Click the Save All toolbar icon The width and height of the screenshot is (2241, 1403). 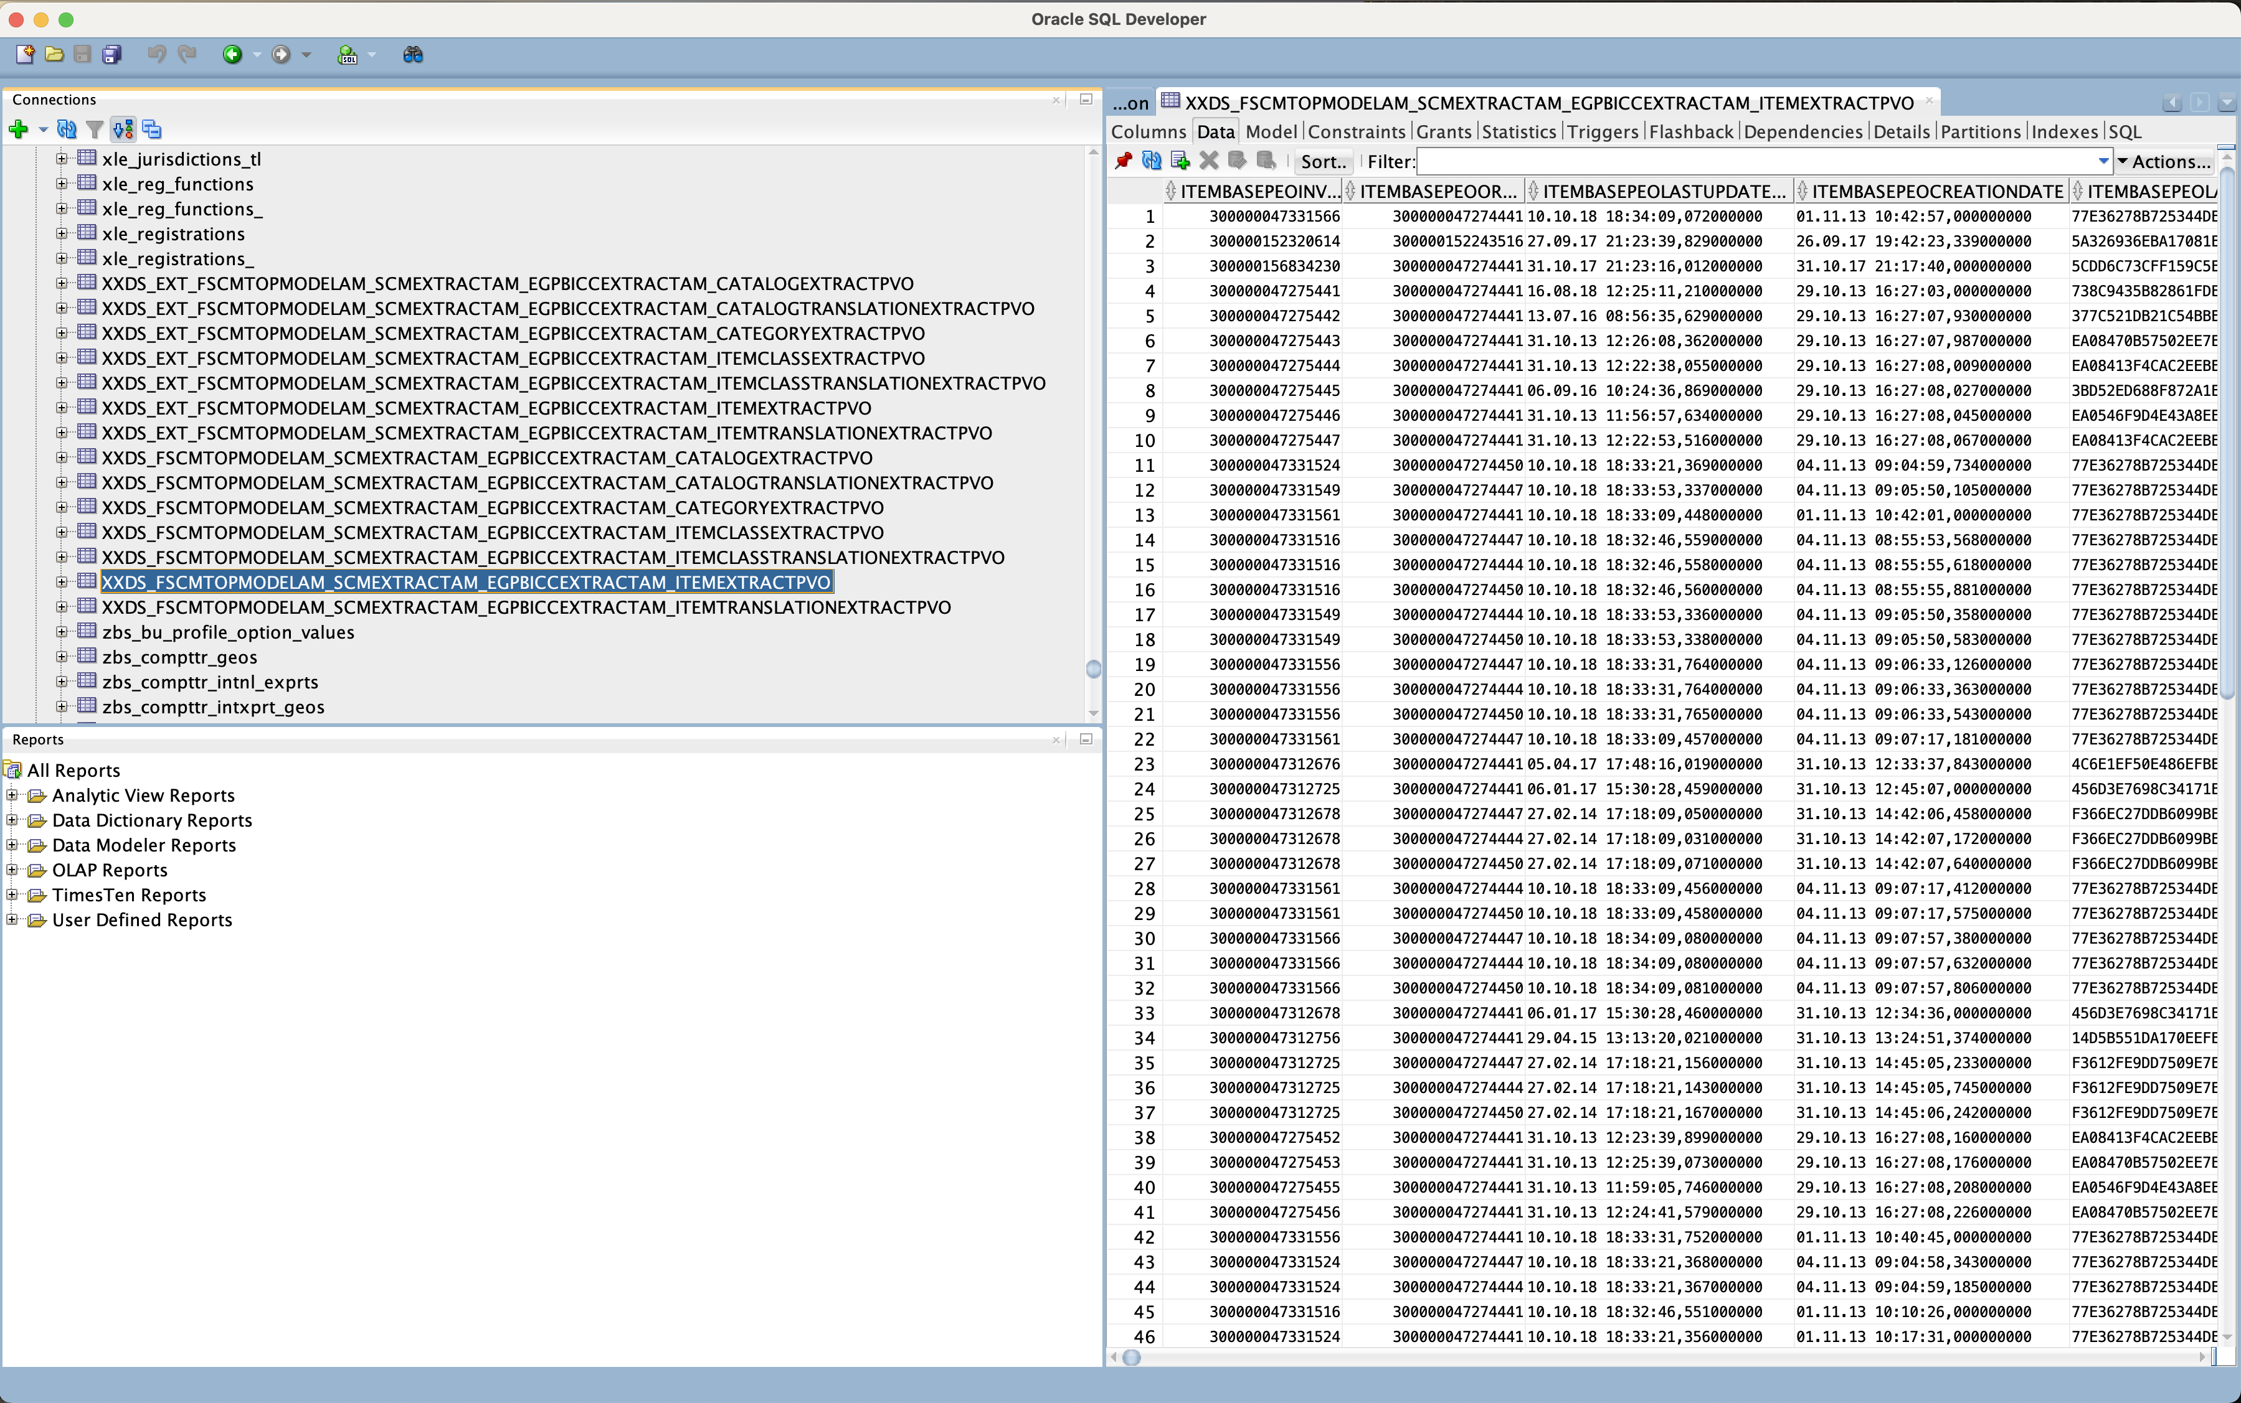[112, 55]
